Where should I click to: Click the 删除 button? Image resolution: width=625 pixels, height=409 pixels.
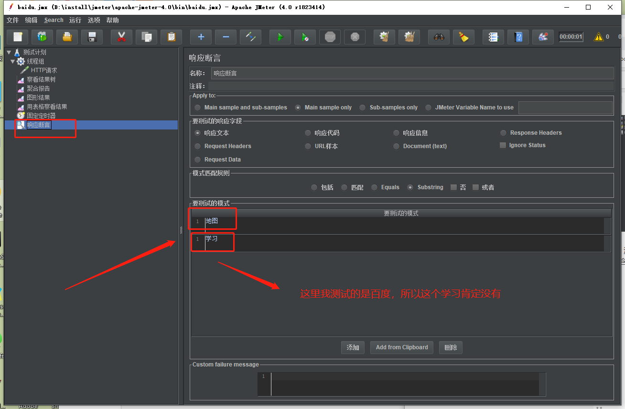pyautogui.click(x=451, y=347)
